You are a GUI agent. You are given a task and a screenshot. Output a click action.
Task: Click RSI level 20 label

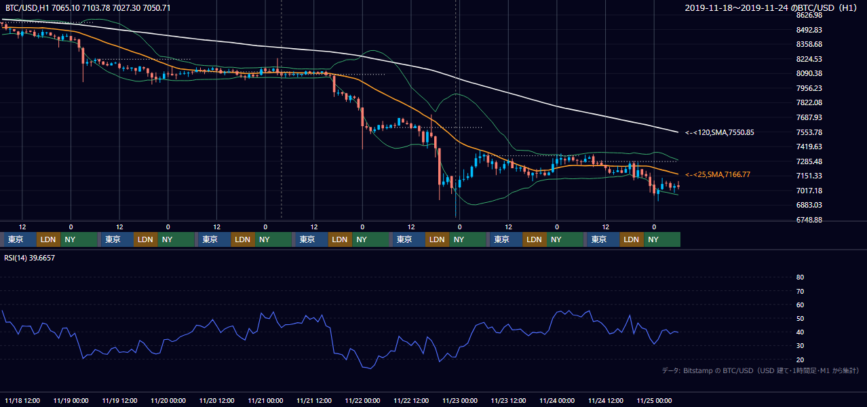pos(800,360)
